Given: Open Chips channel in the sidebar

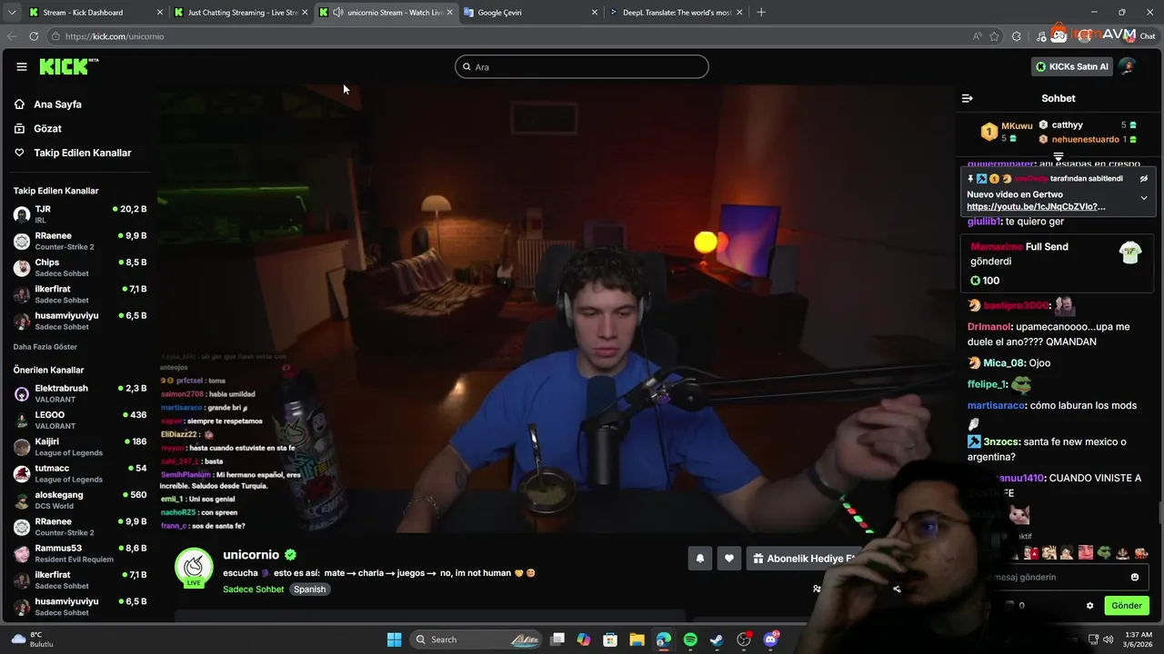Looking at the screenshot, I should point(80,267).
